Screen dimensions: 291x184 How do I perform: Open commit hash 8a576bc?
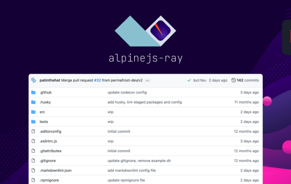[200, 80]
